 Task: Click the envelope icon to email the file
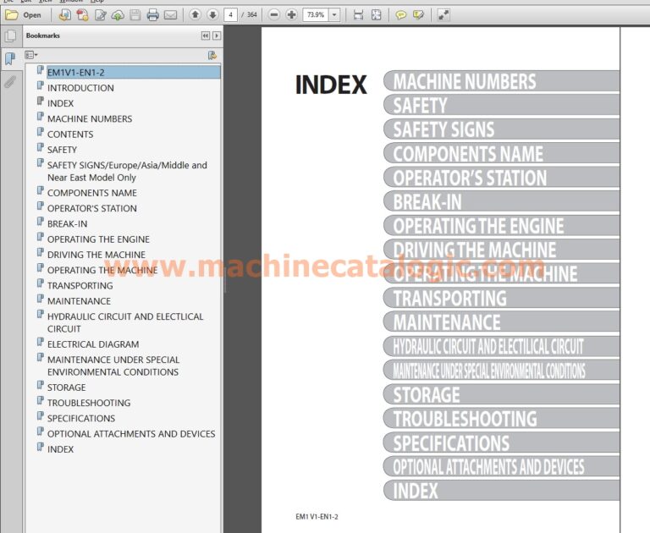pos(170,15)
